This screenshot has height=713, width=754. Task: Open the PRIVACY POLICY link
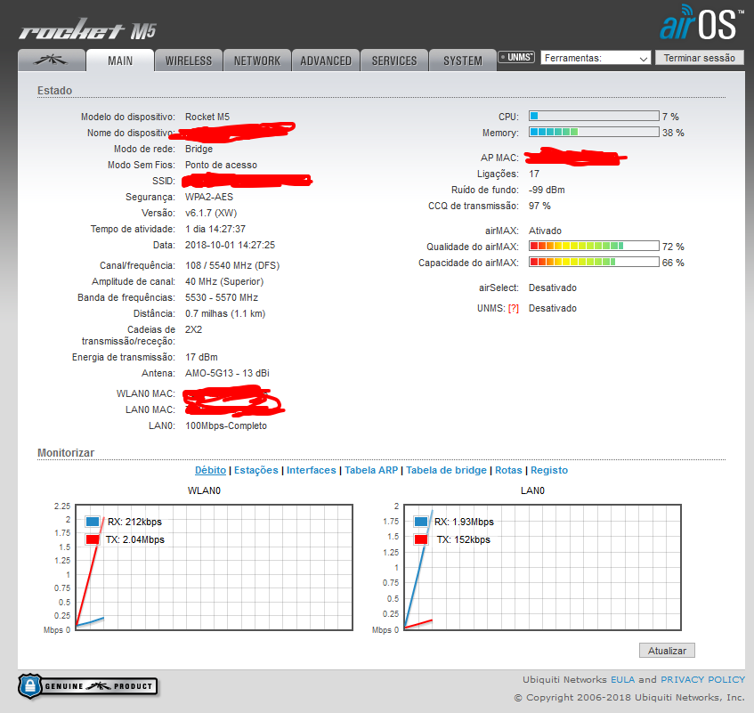702,679
